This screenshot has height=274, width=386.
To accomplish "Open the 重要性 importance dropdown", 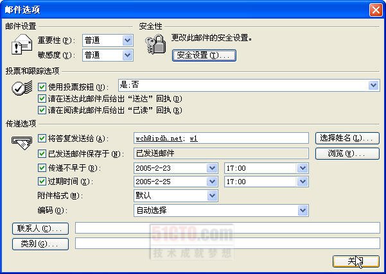I will tap(127, 40).
